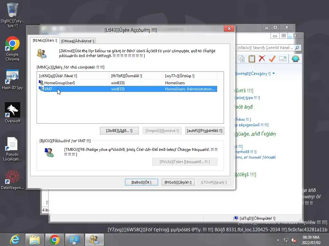Click the VM7 account icon
The width and height of the screenshot is (329, 246).
41,89
